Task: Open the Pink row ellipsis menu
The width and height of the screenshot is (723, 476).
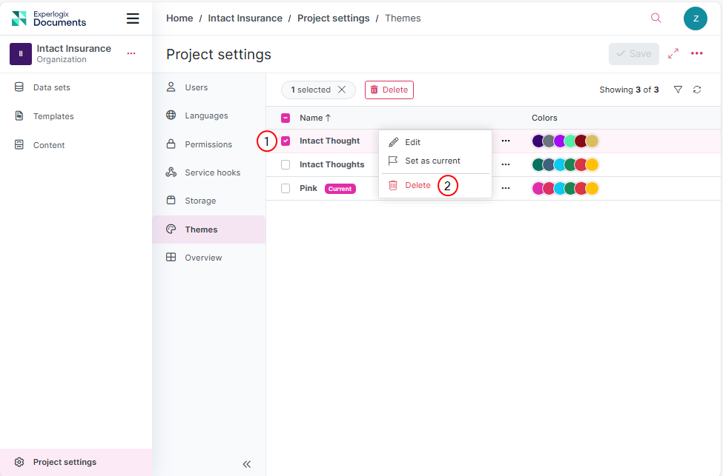Action: point(506,188)
